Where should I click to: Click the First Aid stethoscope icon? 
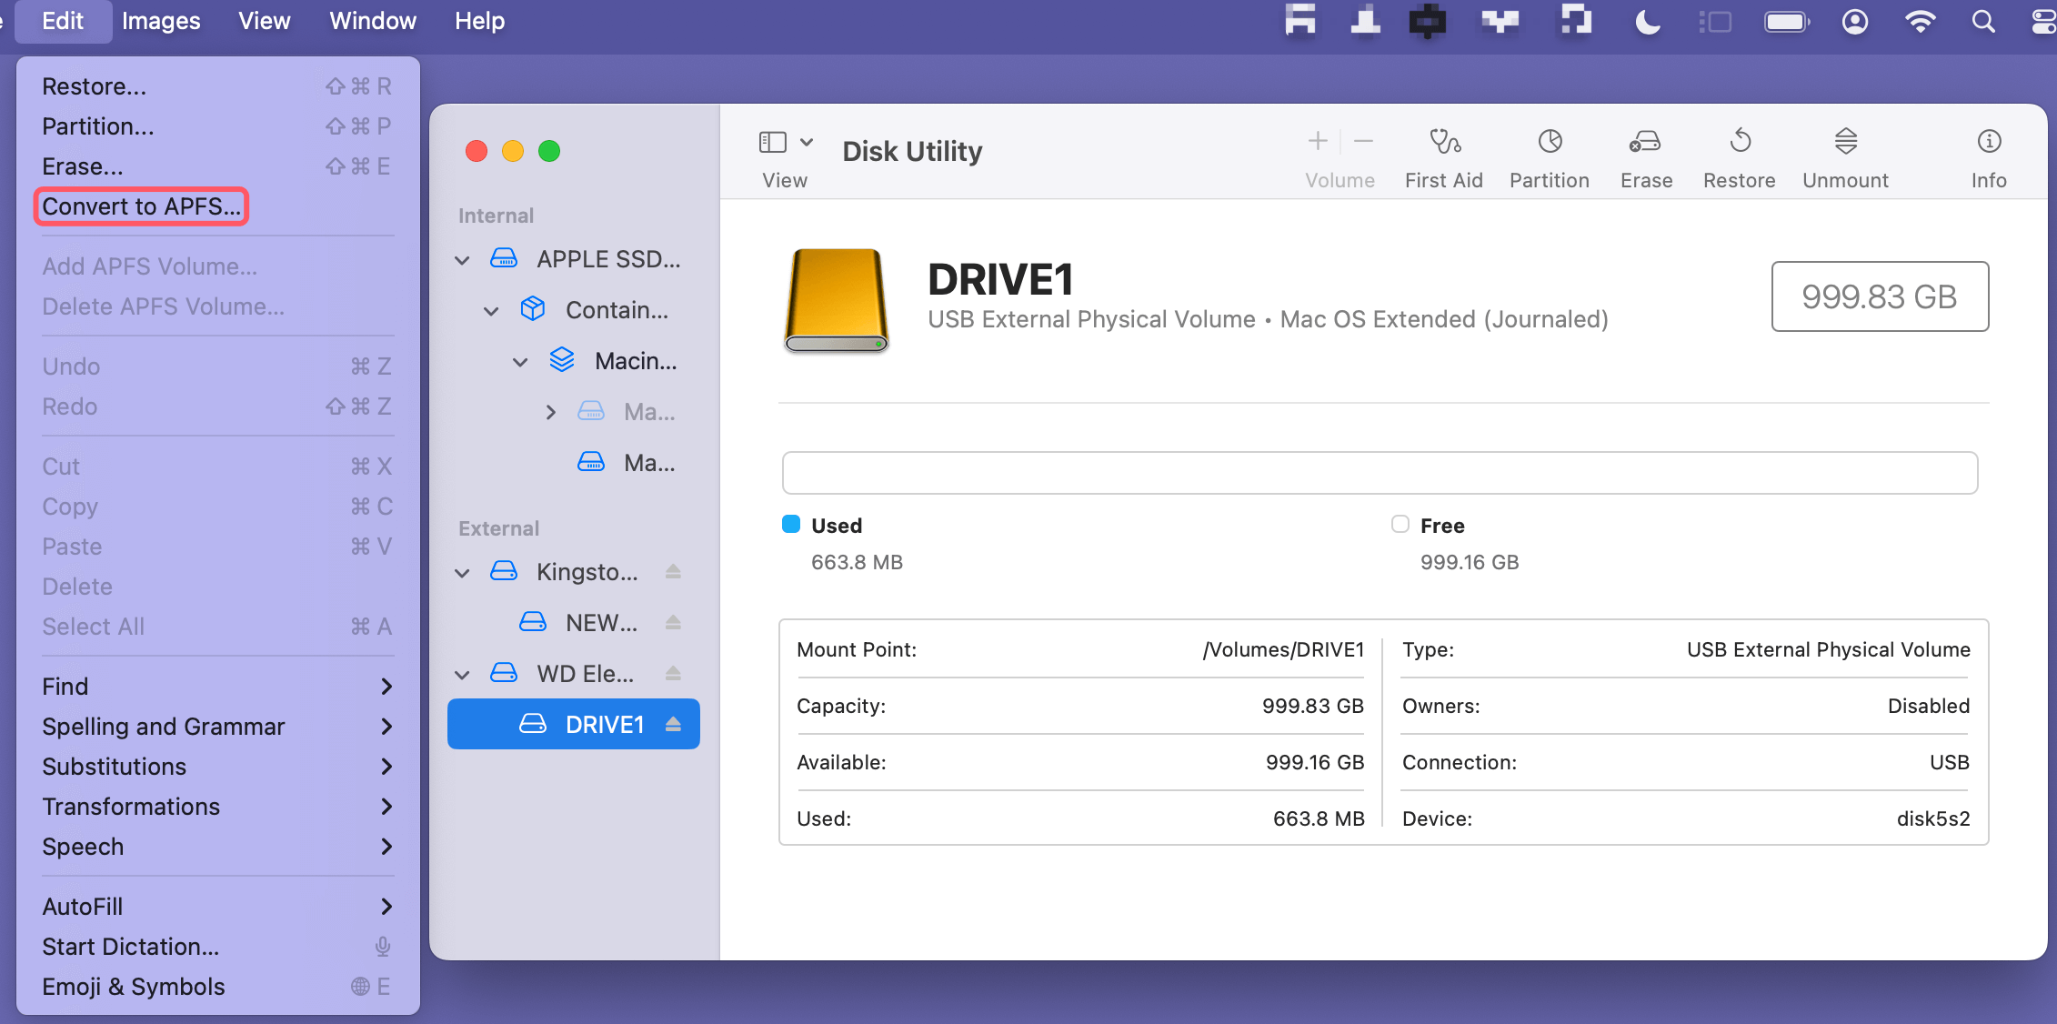pos(1444,142)
